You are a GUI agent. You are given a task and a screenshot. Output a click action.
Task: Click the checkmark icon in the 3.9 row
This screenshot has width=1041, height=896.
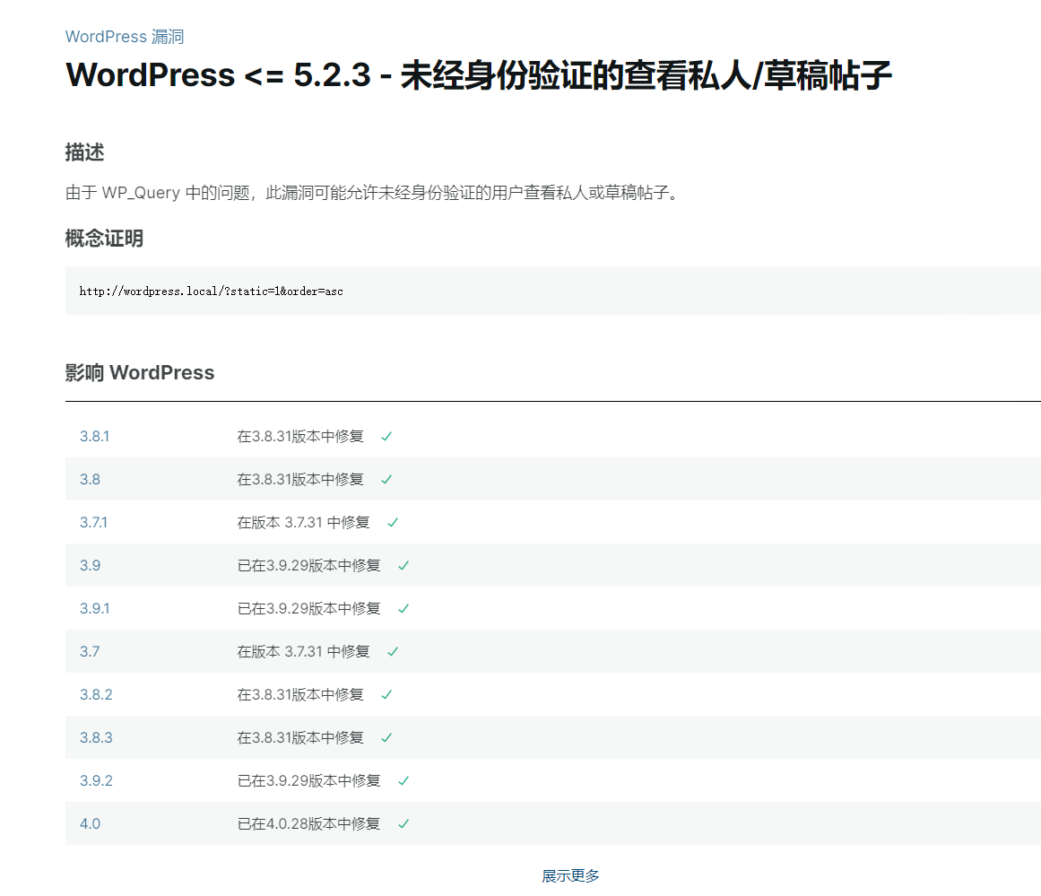(x=403, y=565)
